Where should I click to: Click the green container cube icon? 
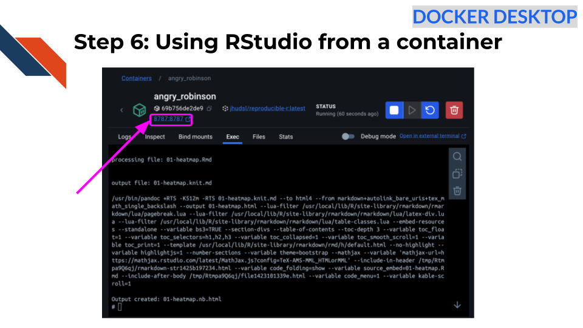click(140, 110)
